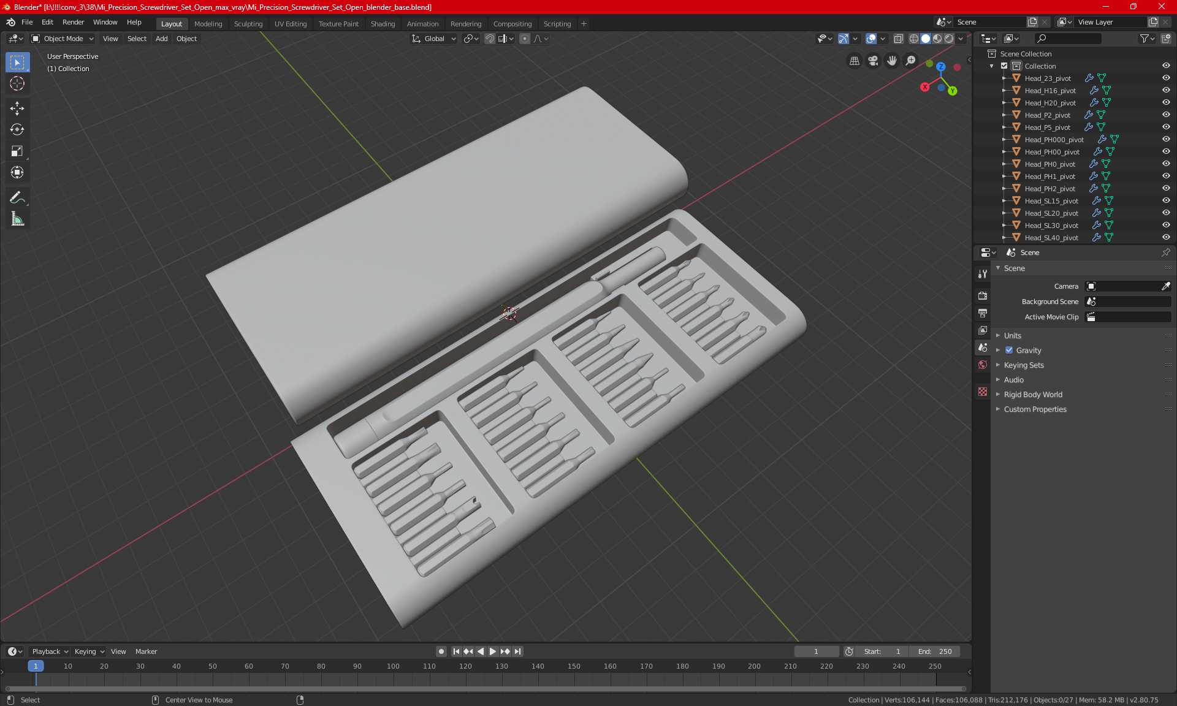This screenshot has height=706, width=1177.
Task: Toggle camera view in viewport
Action: click(873, 61)
